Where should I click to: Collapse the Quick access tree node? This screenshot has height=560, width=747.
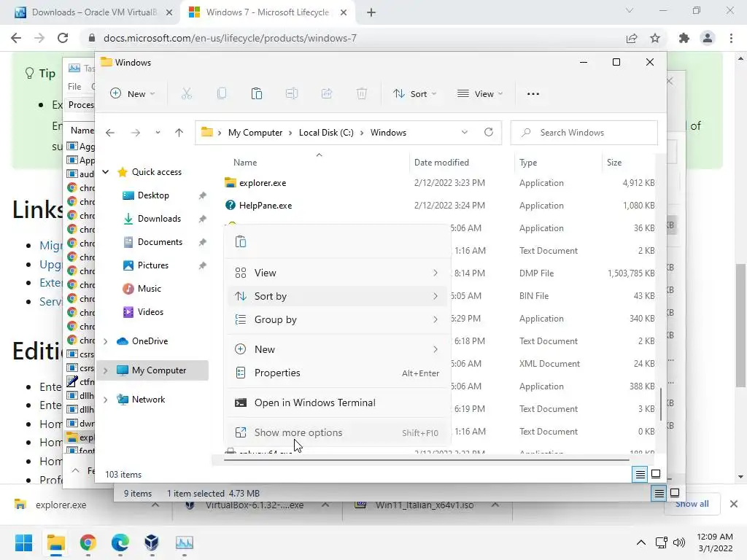[x=106, y=172]
